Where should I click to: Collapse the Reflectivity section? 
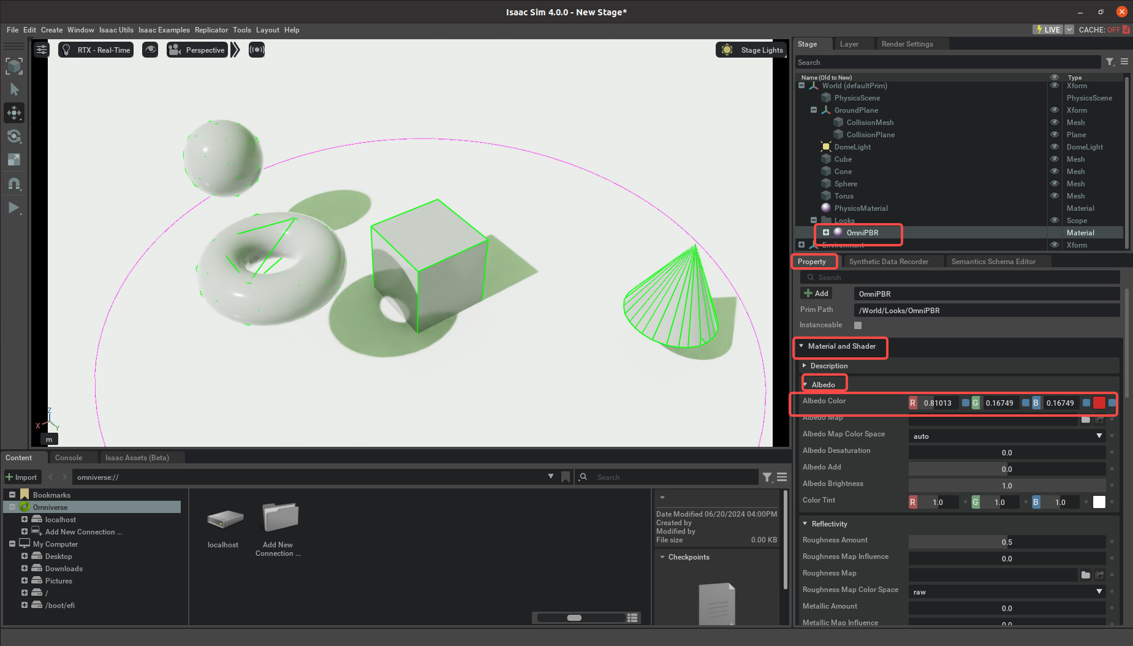pyautogui.click(x=805, y=523)
